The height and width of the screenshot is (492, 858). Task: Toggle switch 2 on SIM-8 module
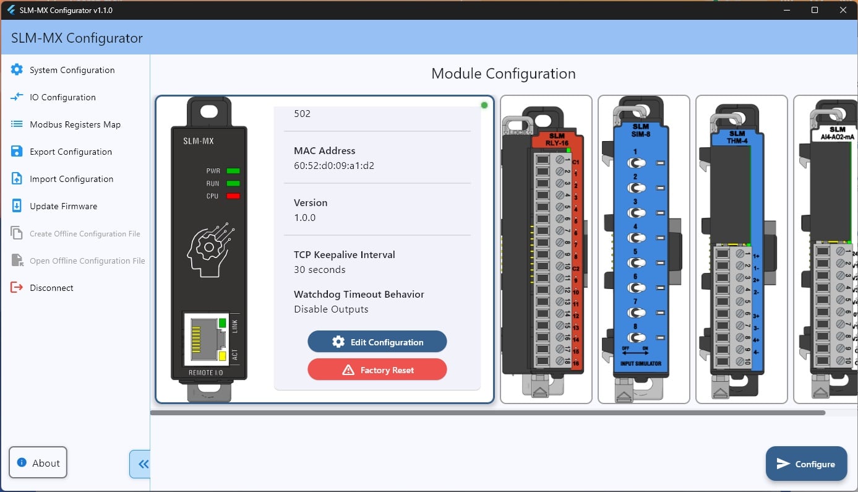(x=637, y=188)
